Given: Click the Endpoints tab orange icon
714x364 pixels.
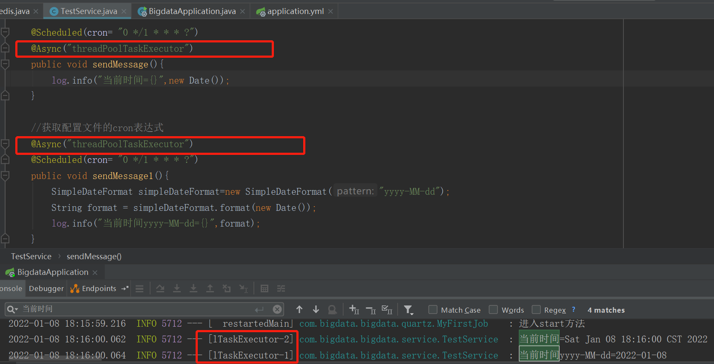Looking at the screenshot, I should tap(75, 288).
